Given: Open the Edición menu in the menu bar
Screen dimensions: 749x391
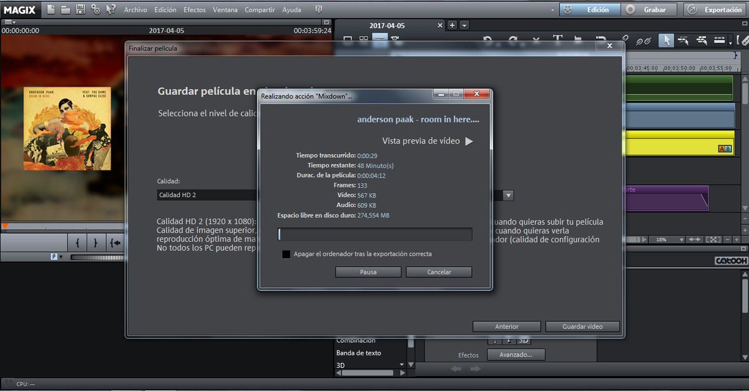Looking at the screenshot, I should pyautogui.click(x=165, y=10).
